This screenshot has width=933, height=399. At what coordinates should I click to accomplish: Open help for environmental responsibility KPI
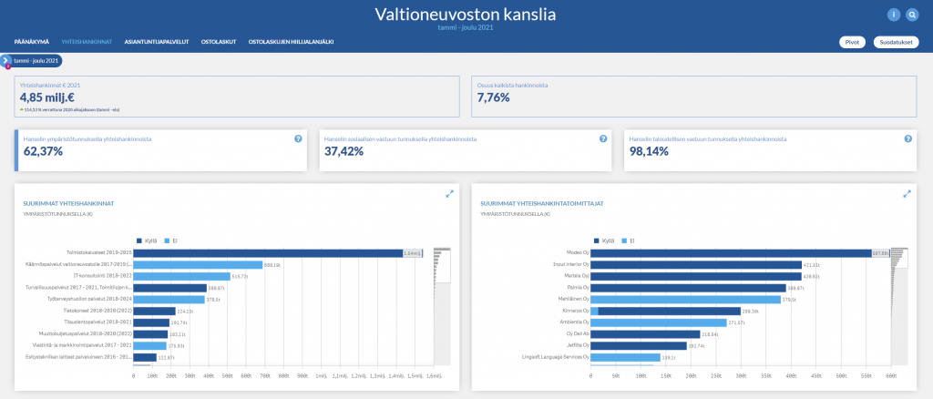tap(298, 138)
